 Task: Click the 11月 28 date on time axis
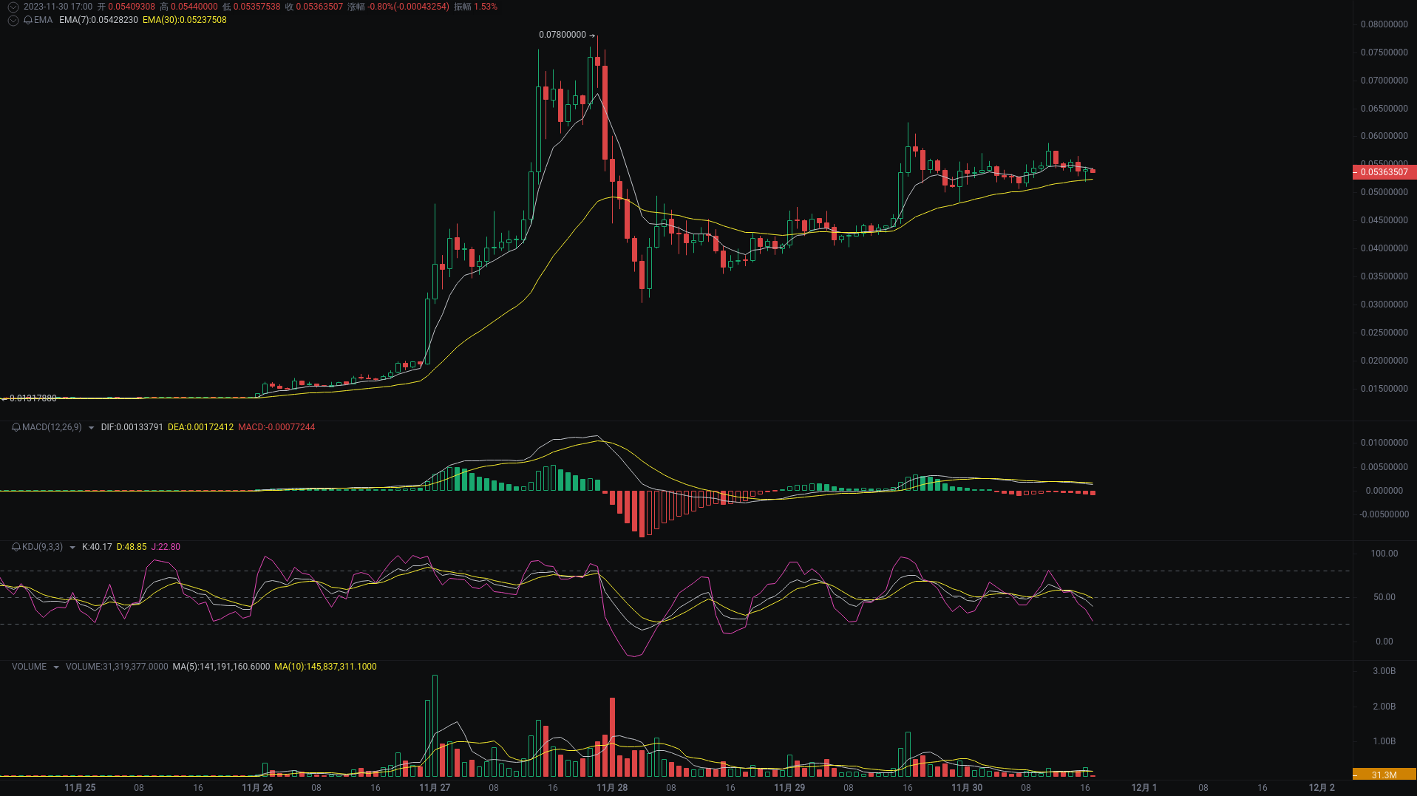tap(612, 788)
